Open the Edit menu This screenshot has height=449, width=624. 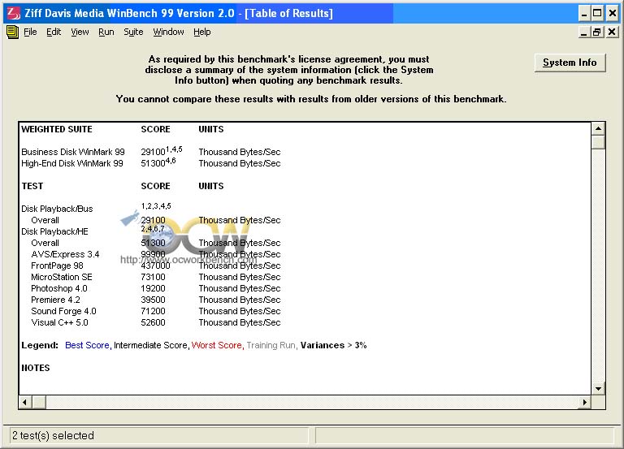tap(54, 32)
